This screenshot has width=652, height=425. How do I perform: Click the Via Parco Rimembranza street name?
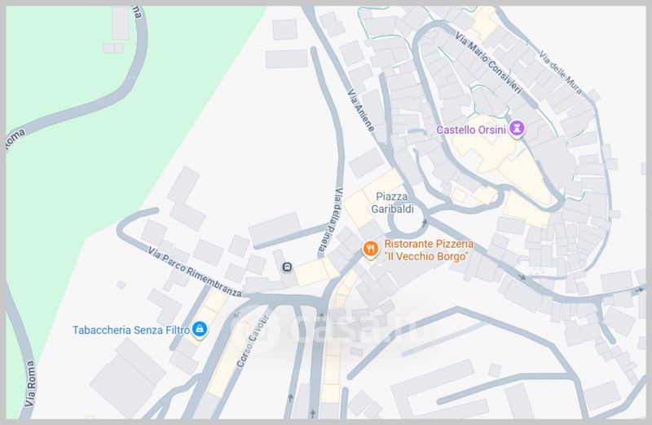tap(195, 272)
